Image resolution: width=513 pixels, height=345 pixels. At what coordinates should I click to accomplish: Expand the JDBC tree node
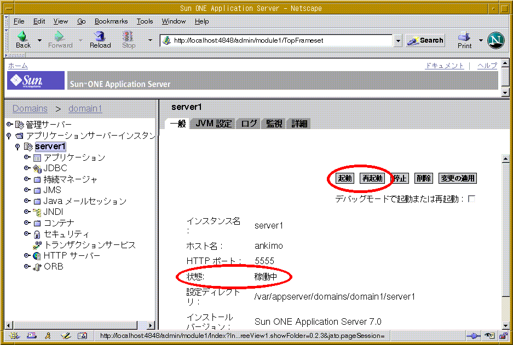coord(27,168)
